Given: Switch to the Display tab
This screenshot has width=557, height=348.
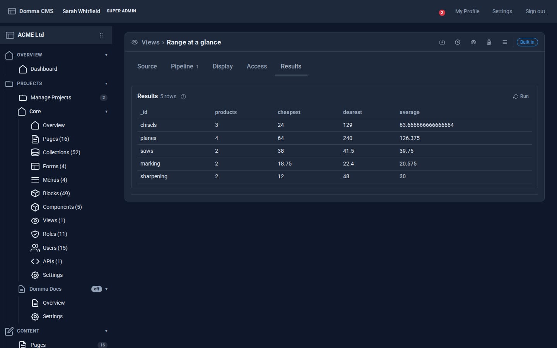Looking at the screenshot, I should click(x=223, y=67).
